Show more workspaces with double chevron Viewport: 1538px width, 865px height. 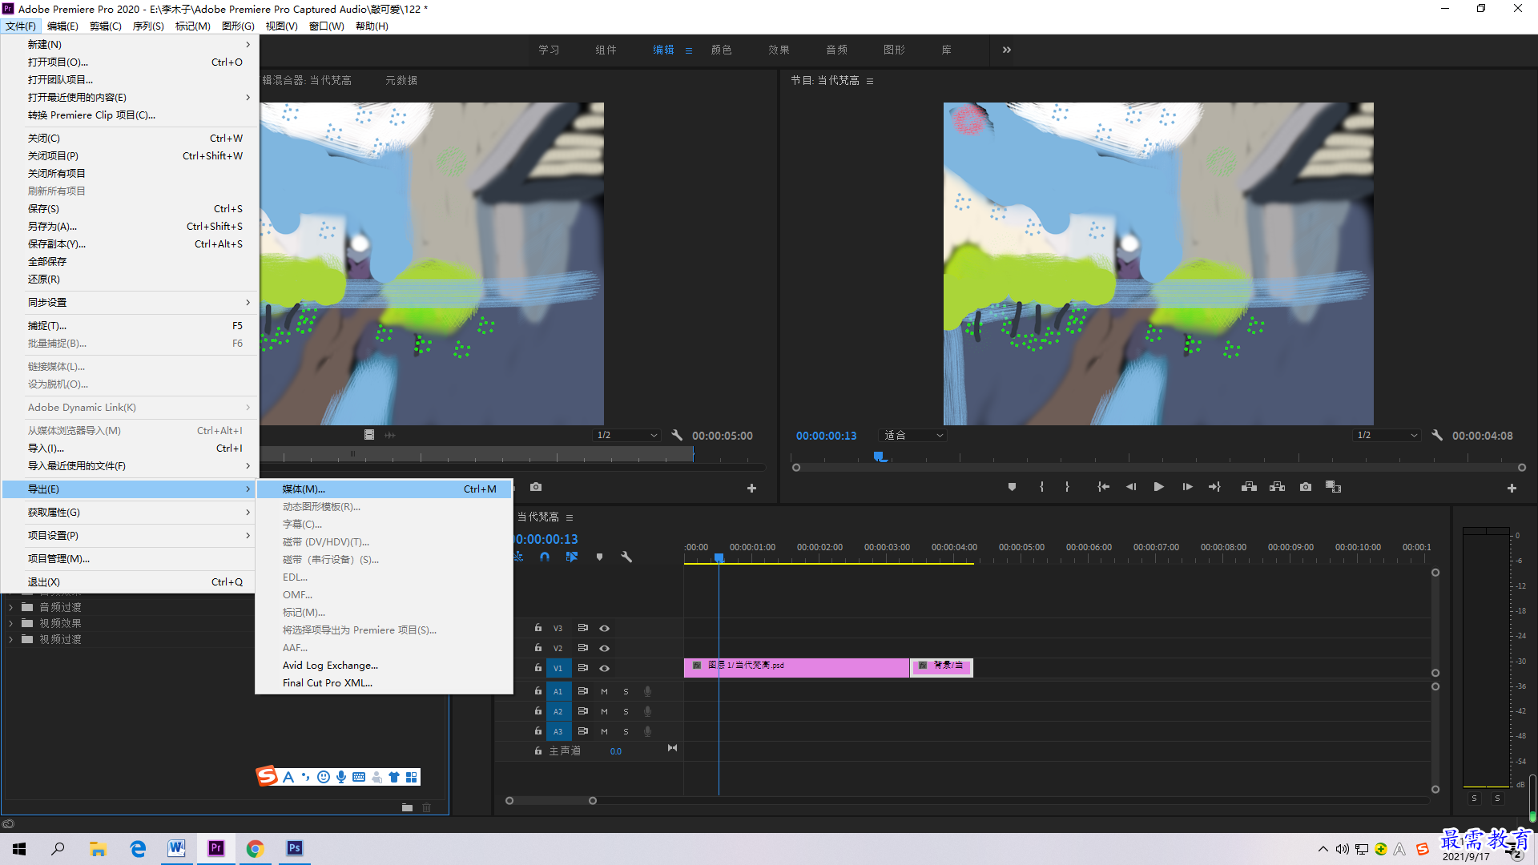pyautogui.click(x=1007, y=50)
